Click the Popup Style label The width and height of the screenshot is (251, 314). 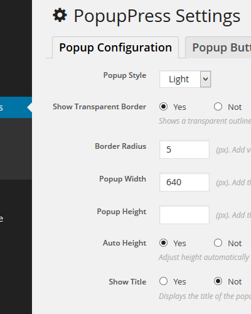[x=125, y=75]
